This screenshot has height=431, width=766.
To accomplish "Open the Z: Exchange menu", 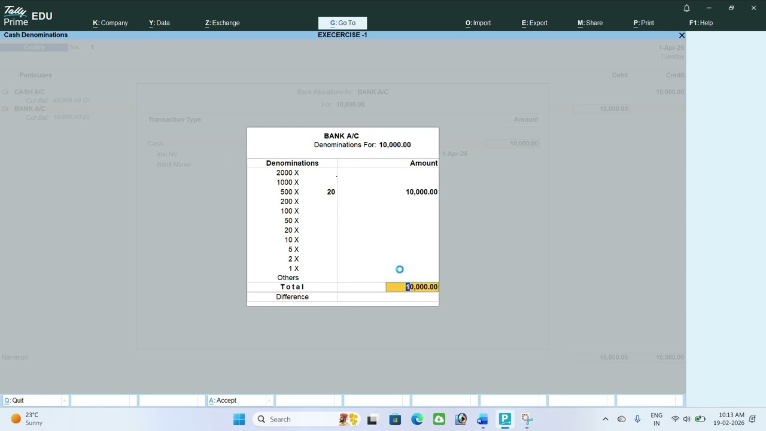I will (222, 23).
